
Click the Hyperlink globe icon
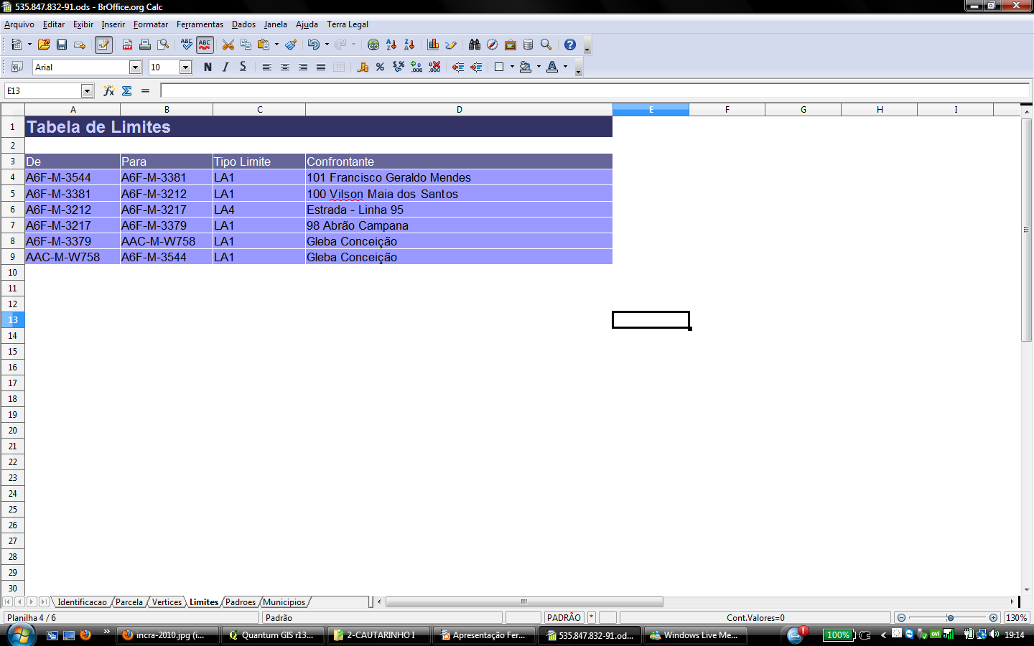click(373, 45)
